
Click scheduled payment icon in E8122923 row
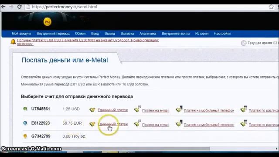click(244, 123)
